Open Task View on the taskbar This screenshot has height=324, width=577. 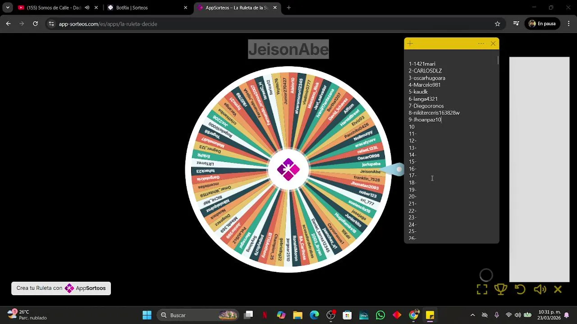coord(248,315)
